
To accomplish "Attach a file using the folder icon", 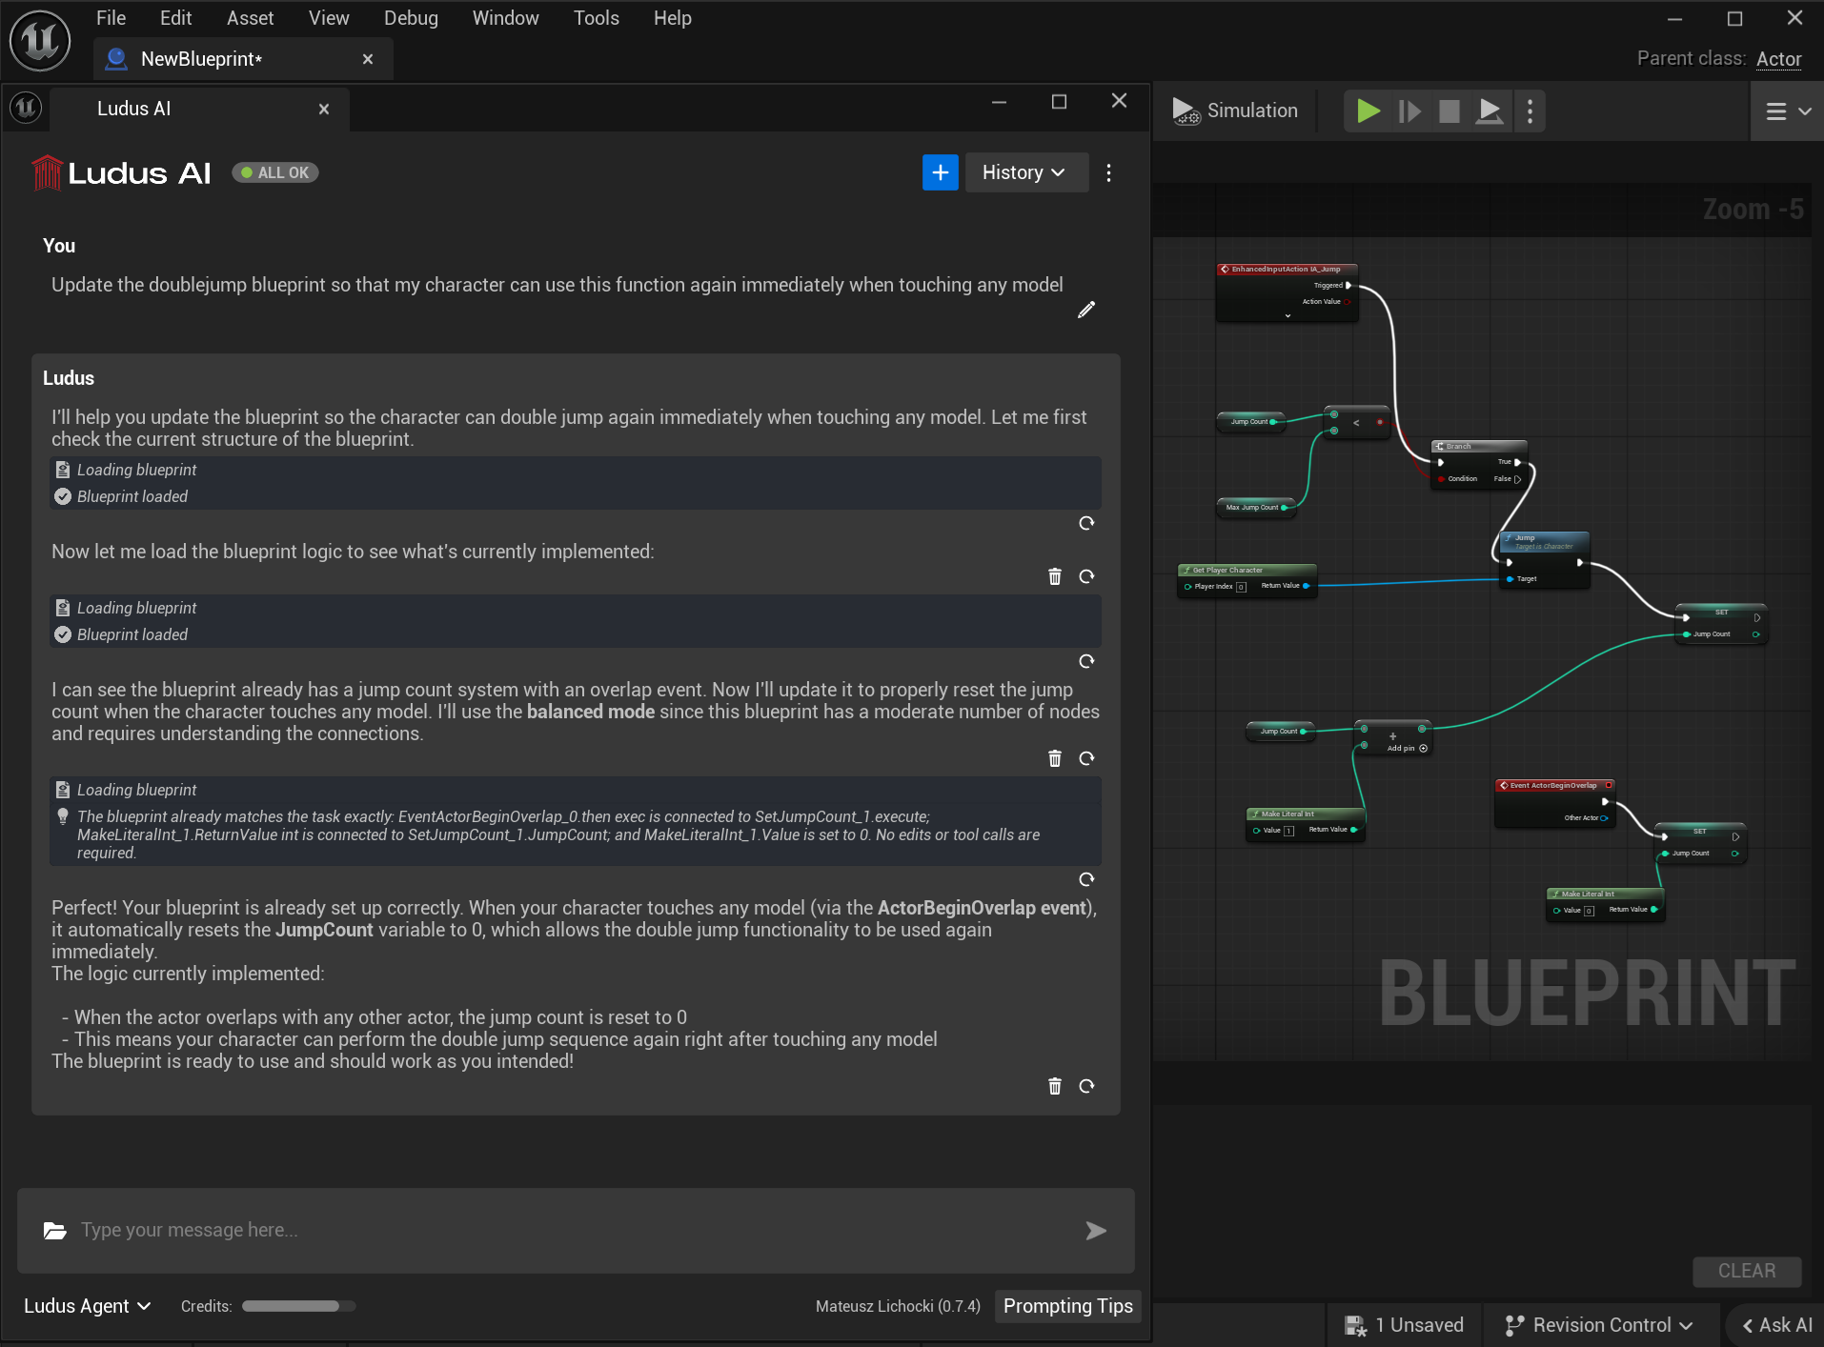I will (x=54, y=1231).
